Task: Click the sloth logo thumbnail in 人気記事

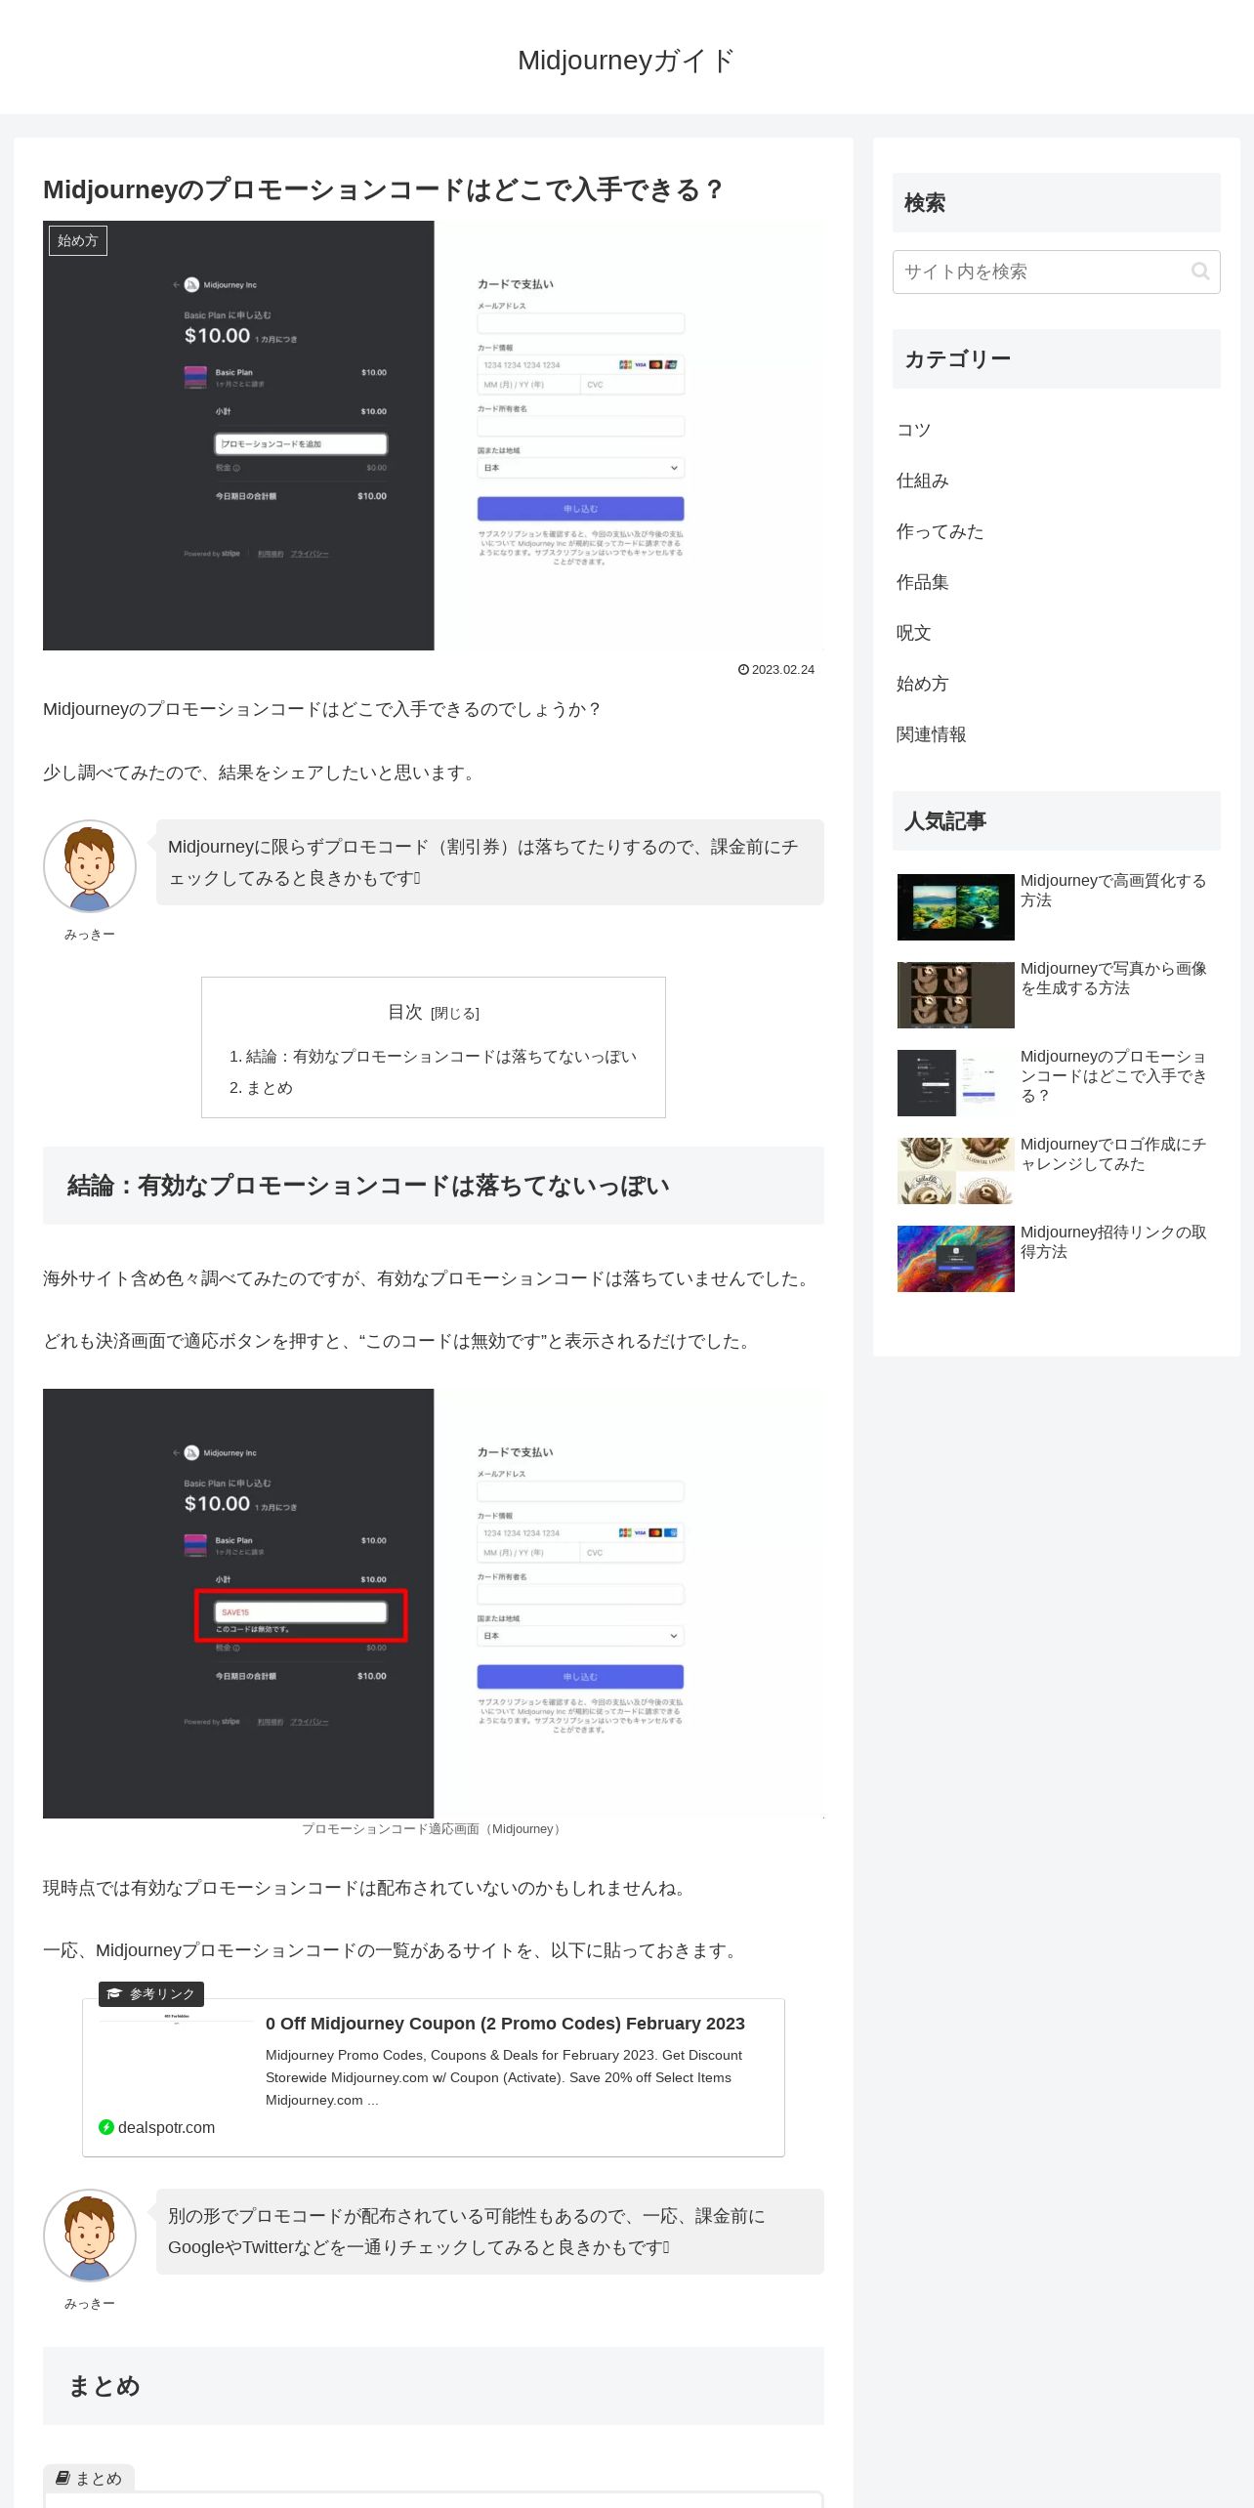Action: pos(956,1171)
